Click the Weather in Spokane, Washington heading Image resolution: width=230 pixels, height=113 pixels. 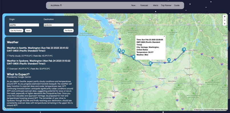(x=38, y=62)
